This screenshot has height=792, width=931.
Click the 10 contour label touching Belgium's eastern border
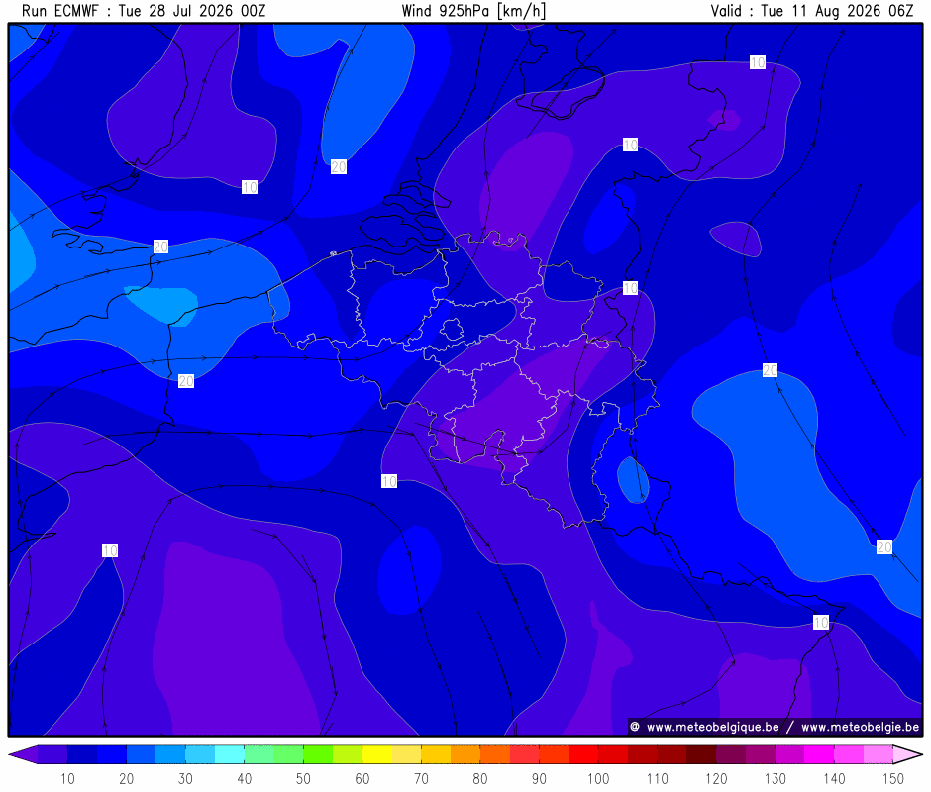[630, 288]
